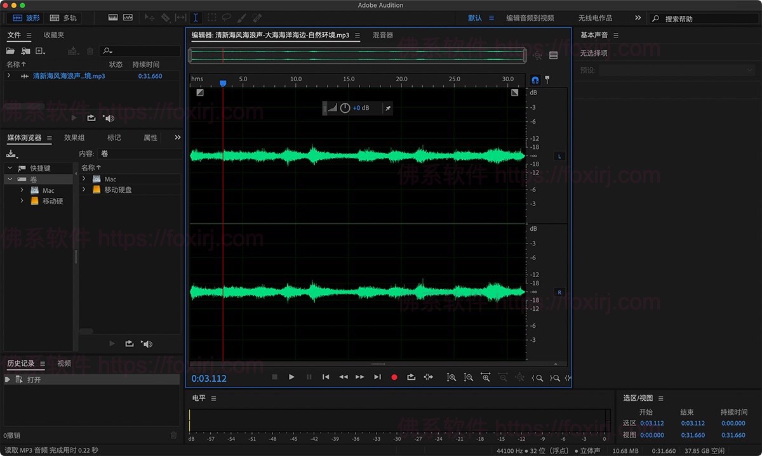This screenshot has height=456, width=762.
Task: Click the red Record button
Action: [x=394, y=377]
